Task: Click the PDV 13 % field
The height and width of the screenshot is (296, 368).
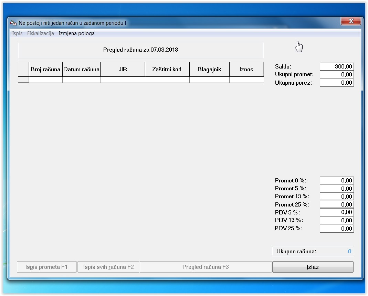Action: click(x=336, y=220)
